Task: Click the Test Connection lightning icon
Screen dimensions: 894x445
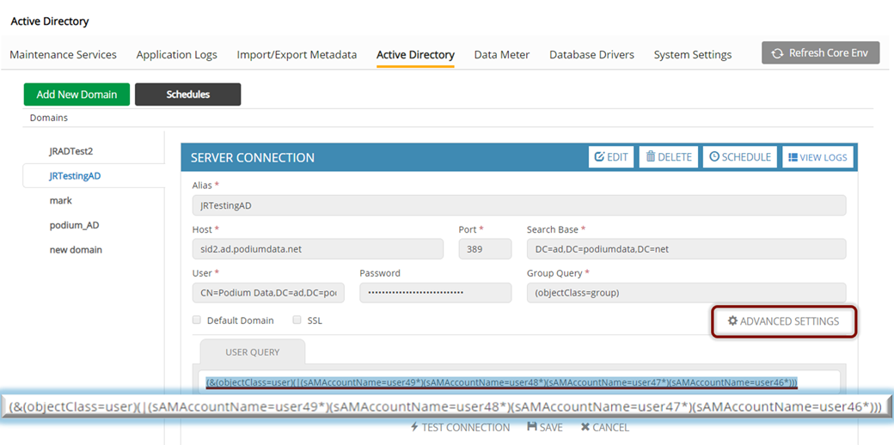Action: (414, 427)
